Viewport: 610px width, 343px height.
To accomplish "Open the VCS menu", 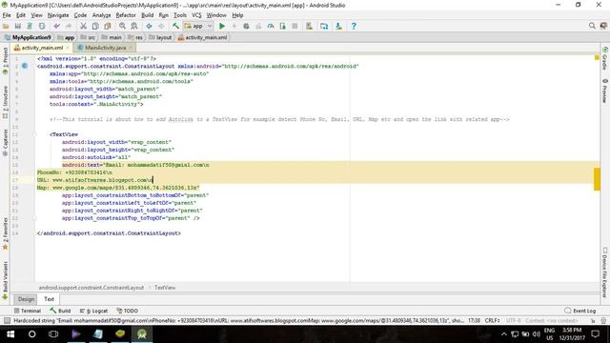I will tap(196, 15).
